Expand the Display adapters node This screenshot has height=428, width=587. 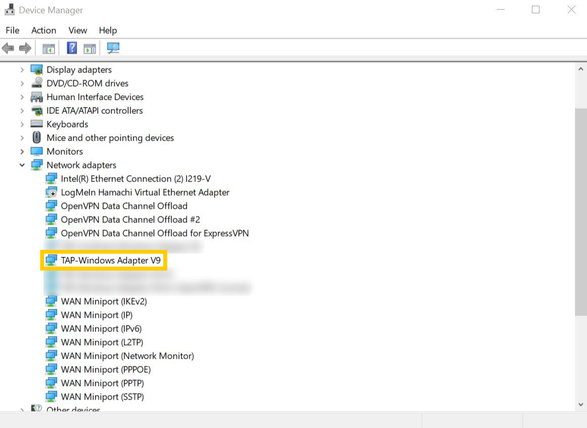[x=22, y=70]
